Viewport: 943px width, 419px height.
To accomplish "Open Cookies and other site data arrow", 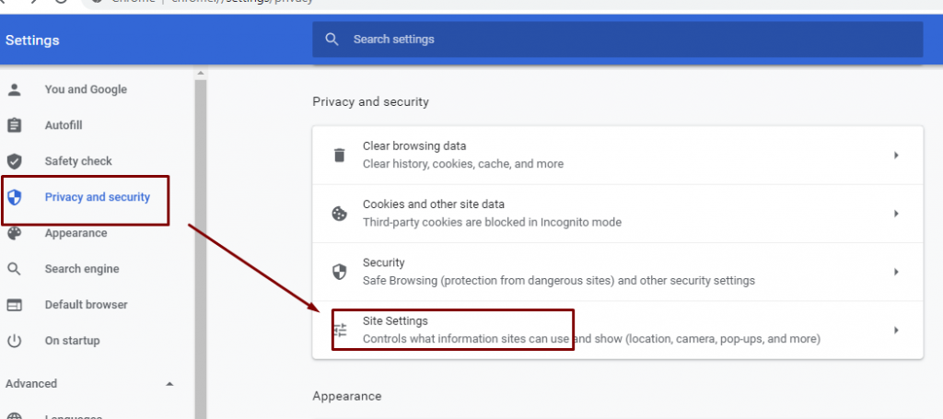I will click(896, 214).
